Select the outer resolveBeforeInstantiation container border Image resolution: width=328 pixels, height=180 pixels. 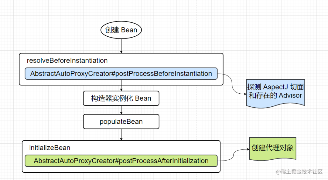click(x=19, y=69)
